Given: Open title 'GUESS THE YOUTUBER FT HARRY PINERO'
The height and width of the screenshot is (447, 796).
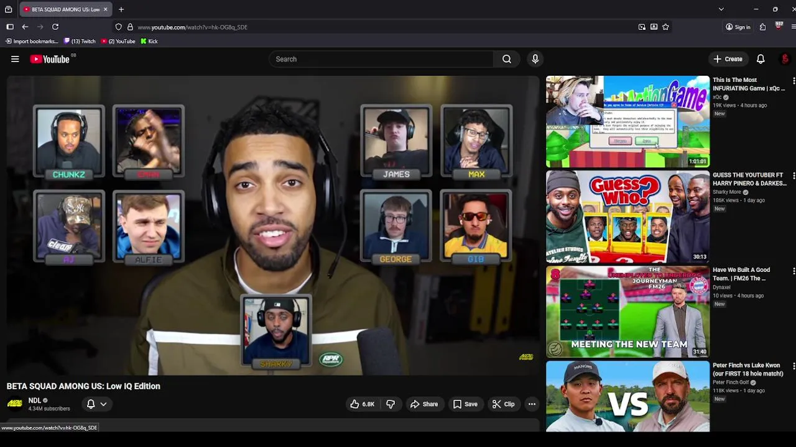Looking at the screenshot, I should click(749, 179).
